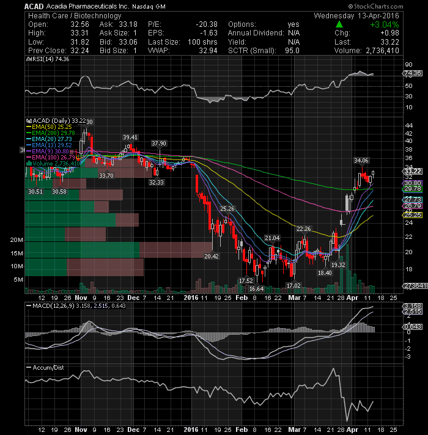Click 'Health Care / Biotechnology' sector label
428x435 pixels.
75,15
